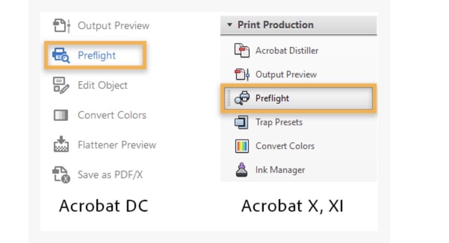The height and width of the screenshot is (243, 449).
Task: Click the Acrobat DC label
Action: pyautogui.click(x=103, y=205)
